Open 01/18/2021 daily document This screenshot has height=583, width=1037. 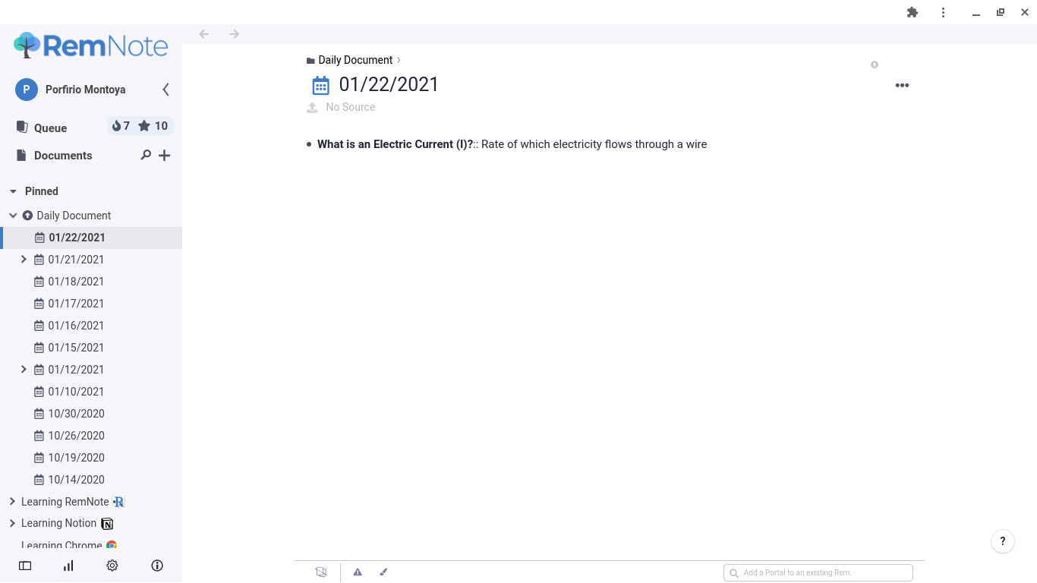[x=76, y=282]
